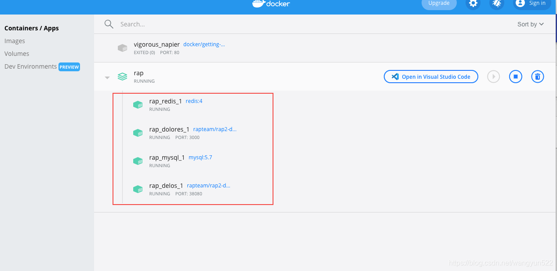Click vigorous_napier container icon
Screen dimensions: 557x271
point(122,48)
